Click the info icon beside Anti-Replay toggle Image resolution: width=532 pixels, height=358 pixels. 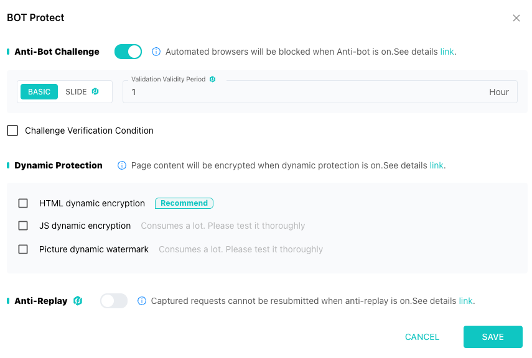click(141, 301)
